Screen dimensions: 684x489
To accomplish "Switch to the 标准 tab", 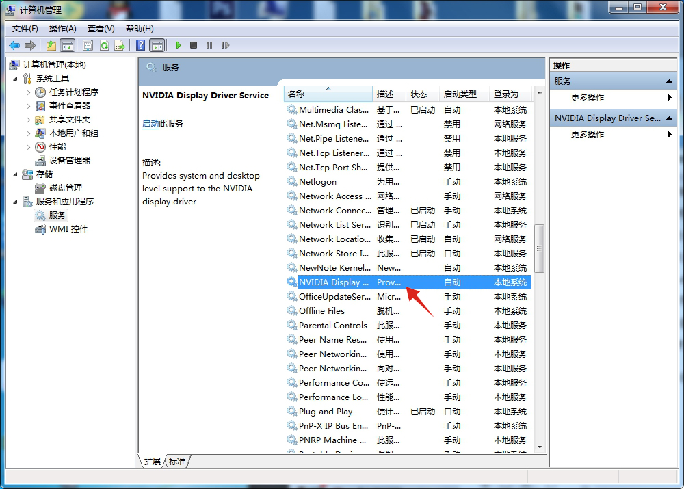I will click(x=177, y=462).
